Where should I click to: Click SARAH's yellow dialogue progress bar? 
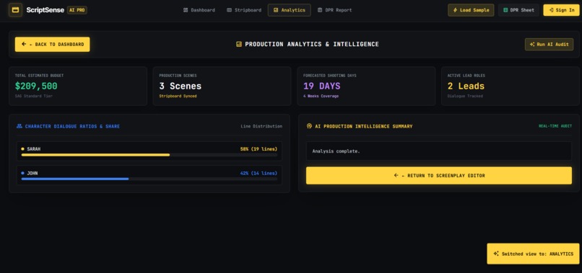click(x=96, y=155)
